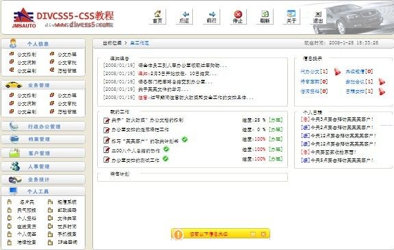394x250 pixels.
Task: Click green check on last work task
Action: click(x=166, y=158)
